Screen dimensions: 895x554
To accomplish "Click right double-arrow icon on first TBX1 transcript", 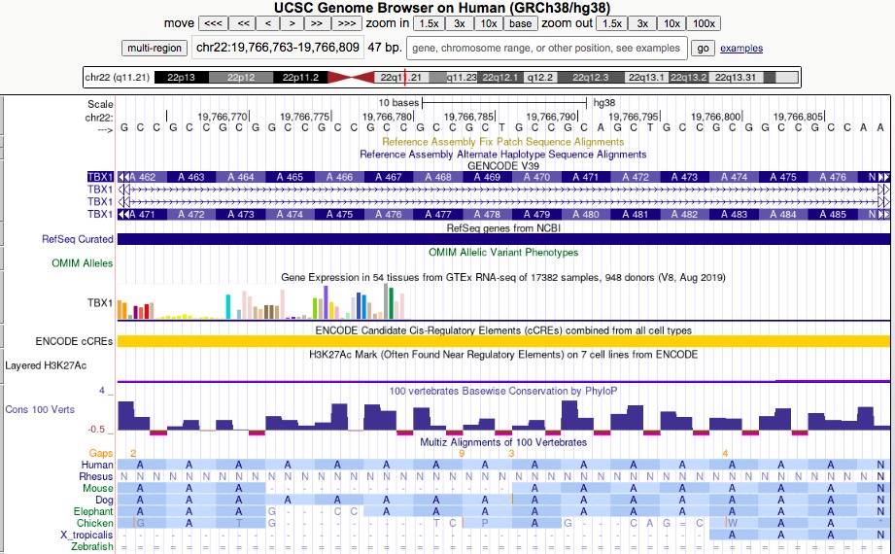I will [883, 177].
